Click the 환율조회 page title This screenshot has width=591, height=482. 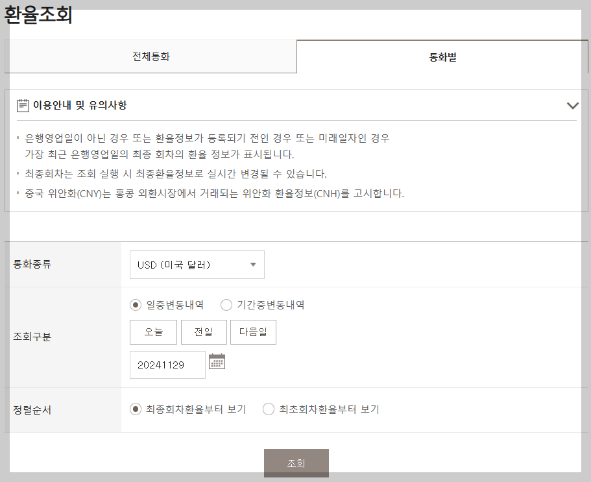(36, 14)
